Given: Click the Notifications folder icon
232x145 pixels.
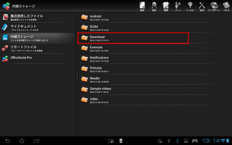Looking at the screenshot, I should [84, 59].
